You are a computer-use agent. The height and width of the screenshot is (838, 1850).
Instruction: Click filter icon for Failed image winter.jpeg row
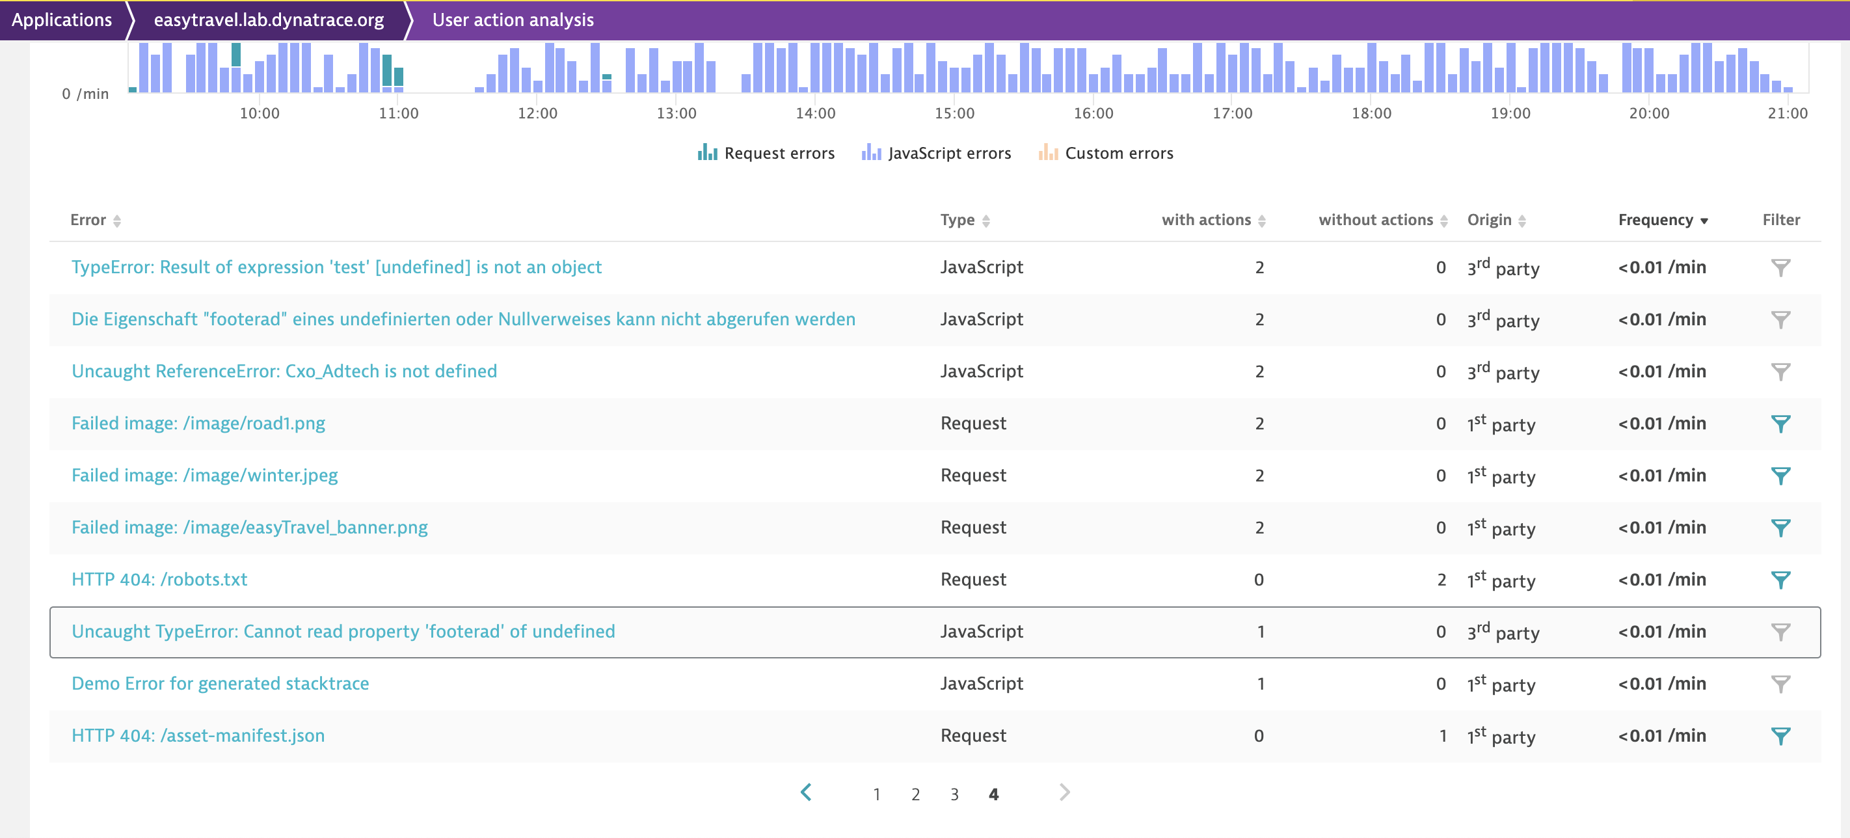(x=1780, y=476)
